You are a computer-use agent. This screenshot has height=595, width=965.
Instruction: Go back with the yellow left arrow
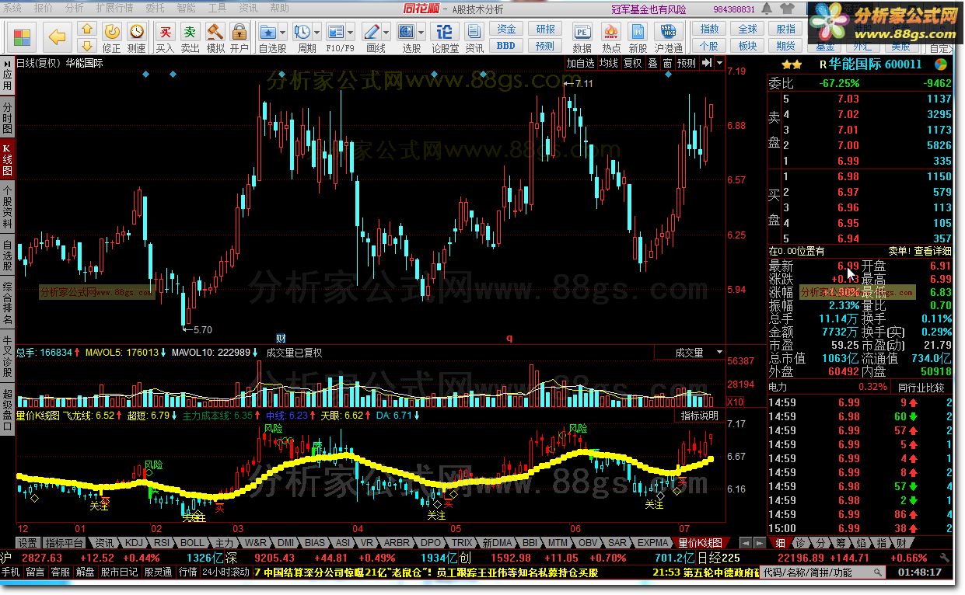pos(56,37)
